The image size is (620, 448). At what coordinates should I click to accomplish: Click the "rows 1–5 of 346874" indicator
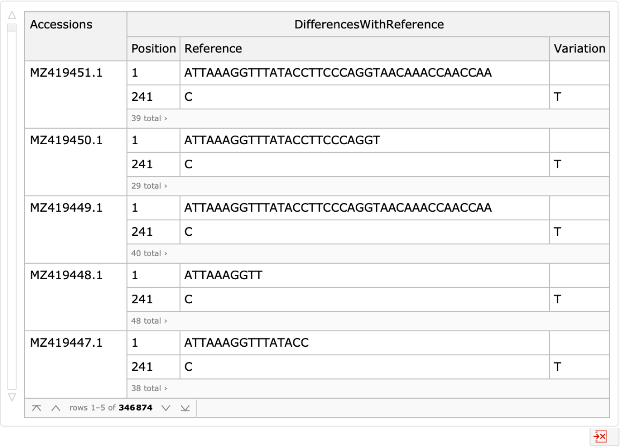(x=110, y=408)
